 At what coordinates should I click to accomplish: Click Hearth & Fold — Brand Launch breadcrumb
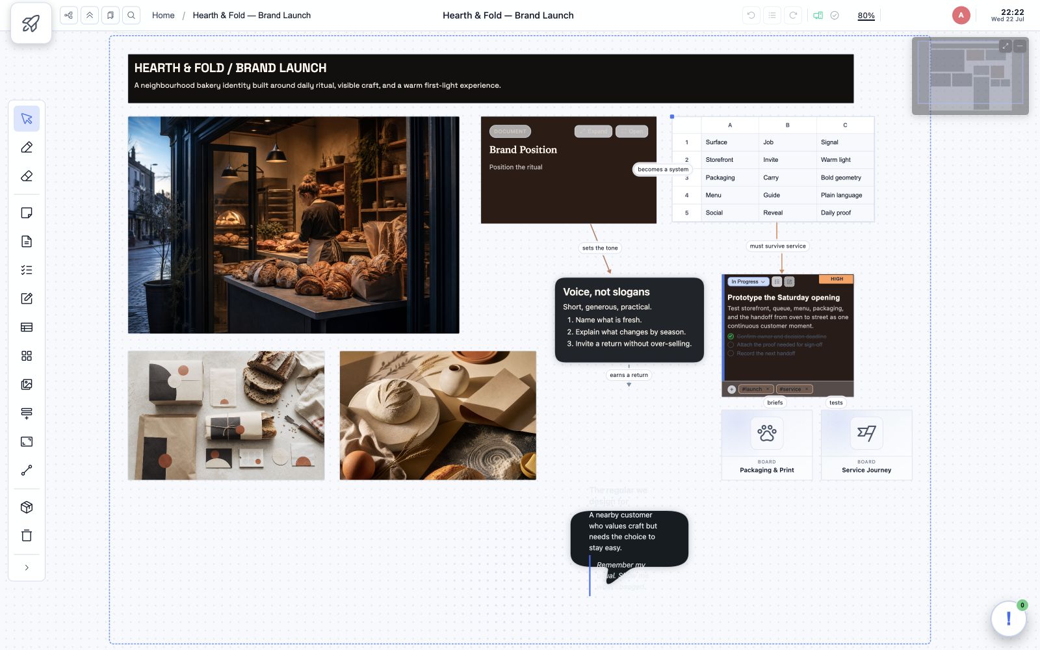pyautogui.click(x=252, y=15)
